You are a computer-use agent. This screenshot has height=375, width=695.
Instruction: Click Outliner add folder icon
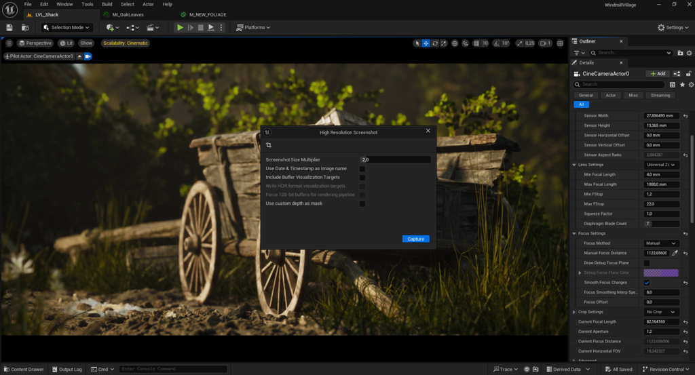pos(680,53)
